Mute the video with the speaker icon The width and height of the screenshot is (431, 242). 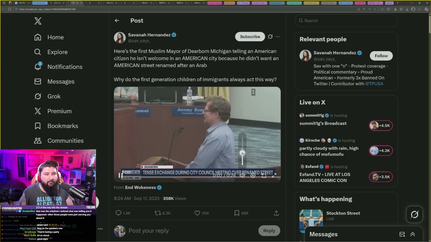point(242,175)
